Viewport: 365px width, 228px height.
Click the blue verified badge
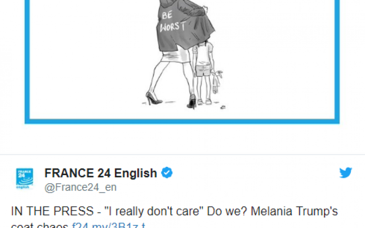(167, 173)
